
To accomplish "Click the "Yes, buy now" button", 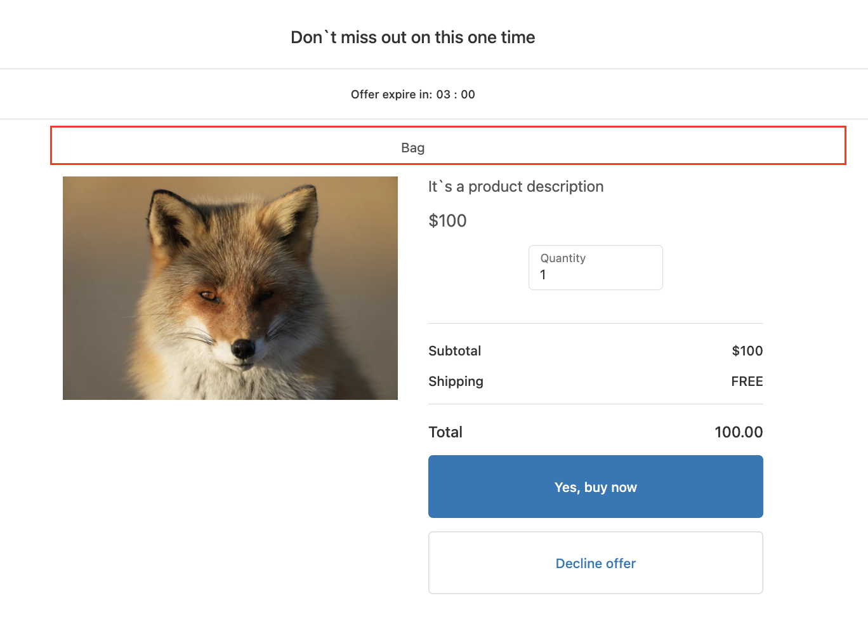I will point(595,487).
